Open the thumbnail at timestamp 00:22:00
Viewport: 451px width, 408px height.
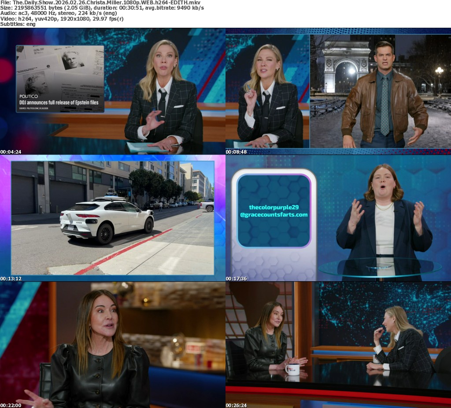pos(113,345)
